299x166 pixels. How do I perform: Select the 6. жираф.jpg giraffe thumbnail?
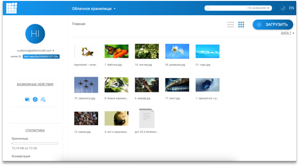coord(147,85)
